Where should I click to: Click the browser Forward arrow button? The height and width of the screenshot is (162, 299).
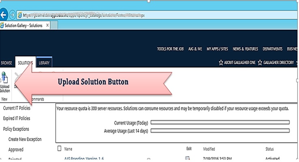coord(13,15)
